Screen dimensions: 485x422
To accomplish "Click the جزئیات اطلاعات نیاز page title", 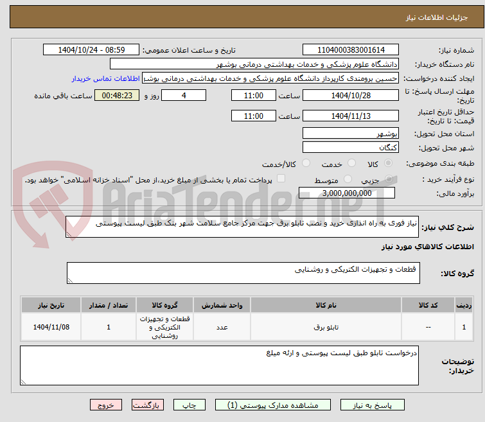I will (437, 17).
